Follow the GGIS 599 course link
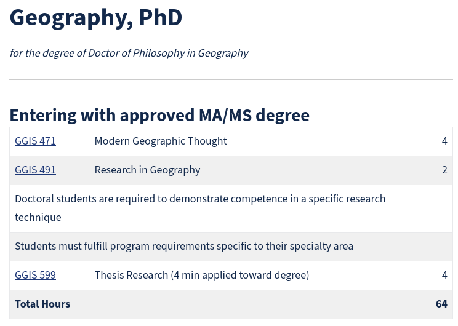 (x=35, y=275)
